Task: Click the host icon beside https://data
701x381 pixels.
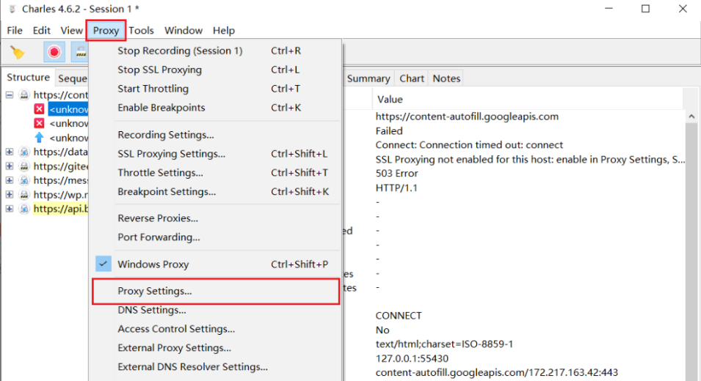Action: pyautogui.click(x=24, y=152)
